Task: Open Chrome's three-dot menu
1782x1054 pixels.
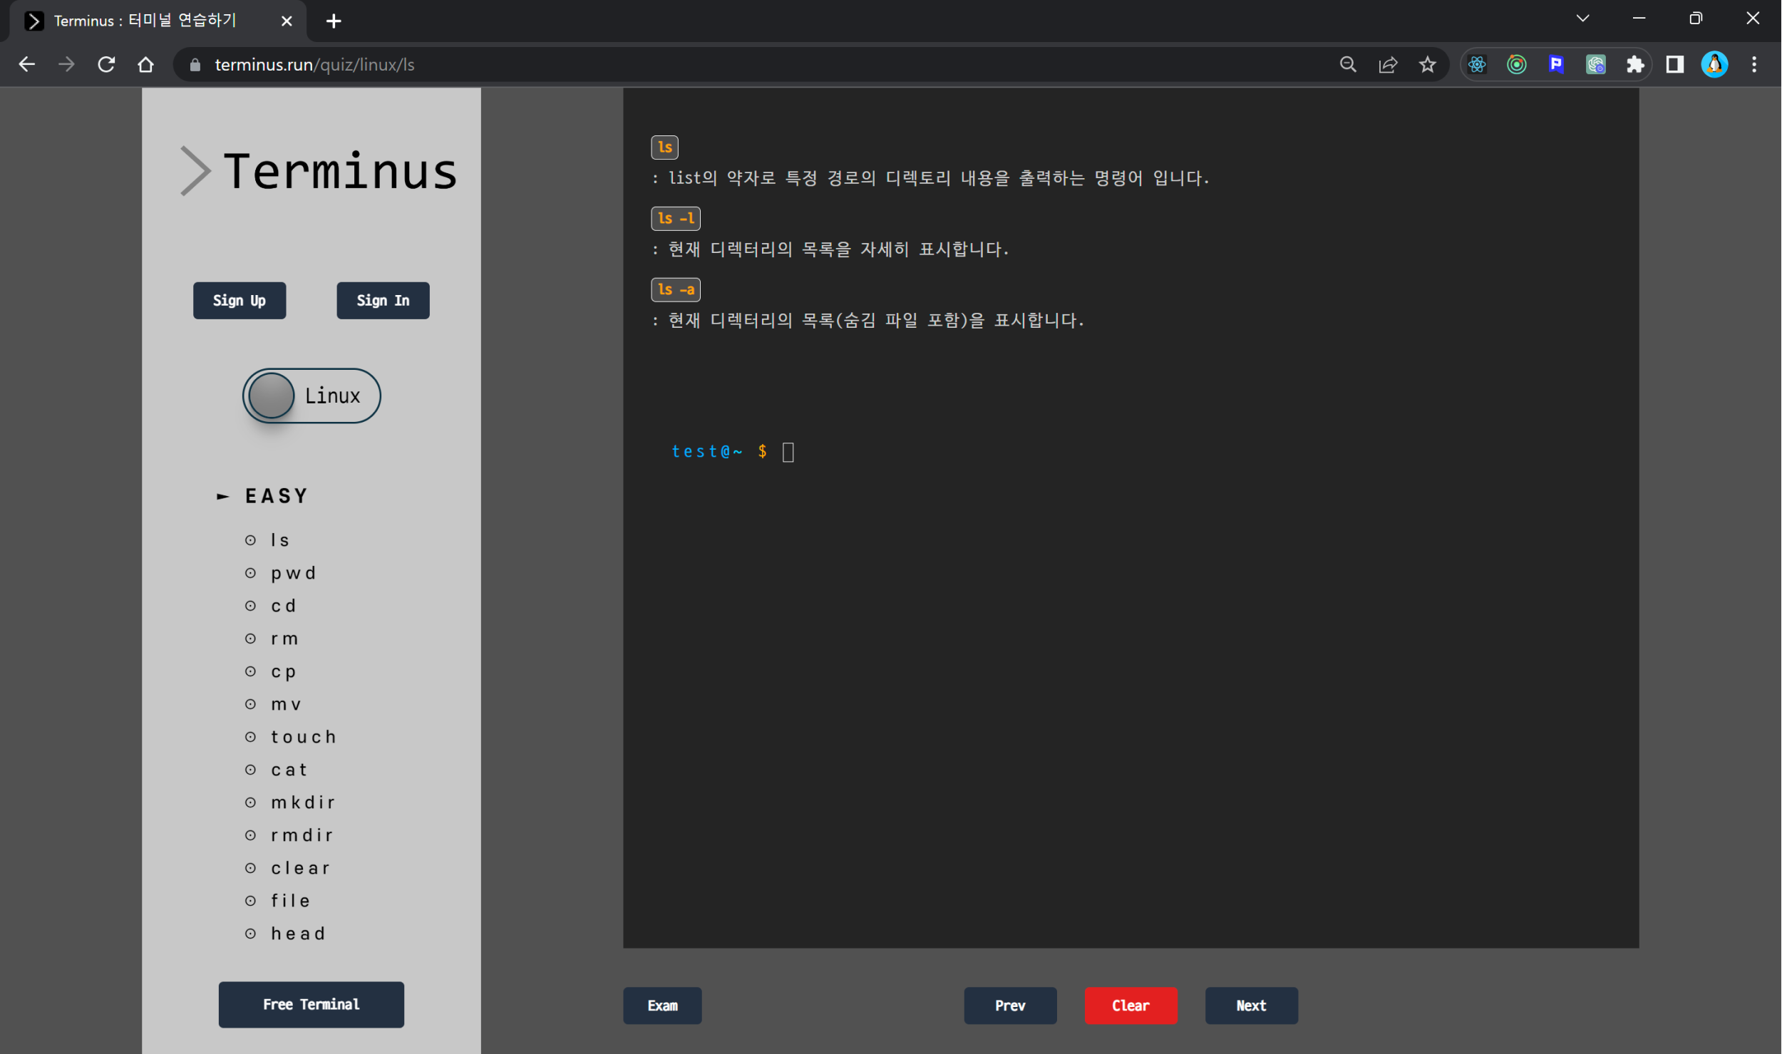Action: [1753, 65]
